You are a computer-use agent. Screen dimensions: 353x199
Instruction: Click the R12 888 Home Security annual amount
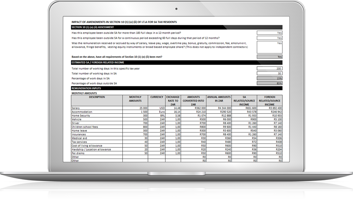tap(219, 116)
